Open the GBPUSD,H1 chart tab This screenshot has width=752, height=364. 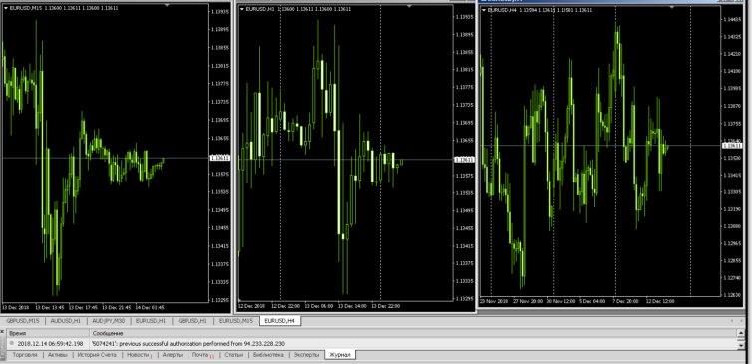click(x=191, y=320)
